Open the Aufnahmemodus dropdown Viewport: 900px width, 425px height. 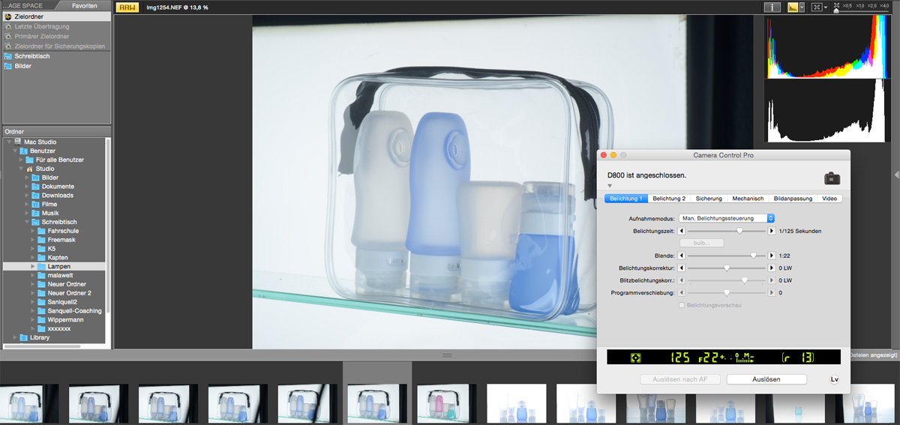(x=726, y=218)
